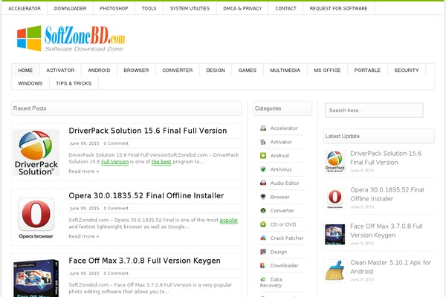Select the Design nav item
446x297 pixels.
click(x=216, y=71)
